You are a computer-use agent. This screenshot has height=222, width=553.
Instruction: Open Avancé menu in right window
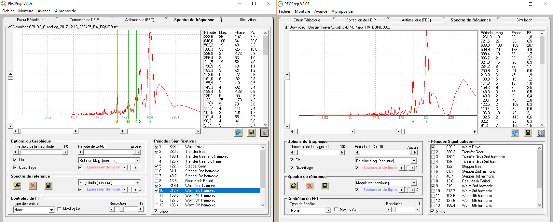click(x=321, y=11)
